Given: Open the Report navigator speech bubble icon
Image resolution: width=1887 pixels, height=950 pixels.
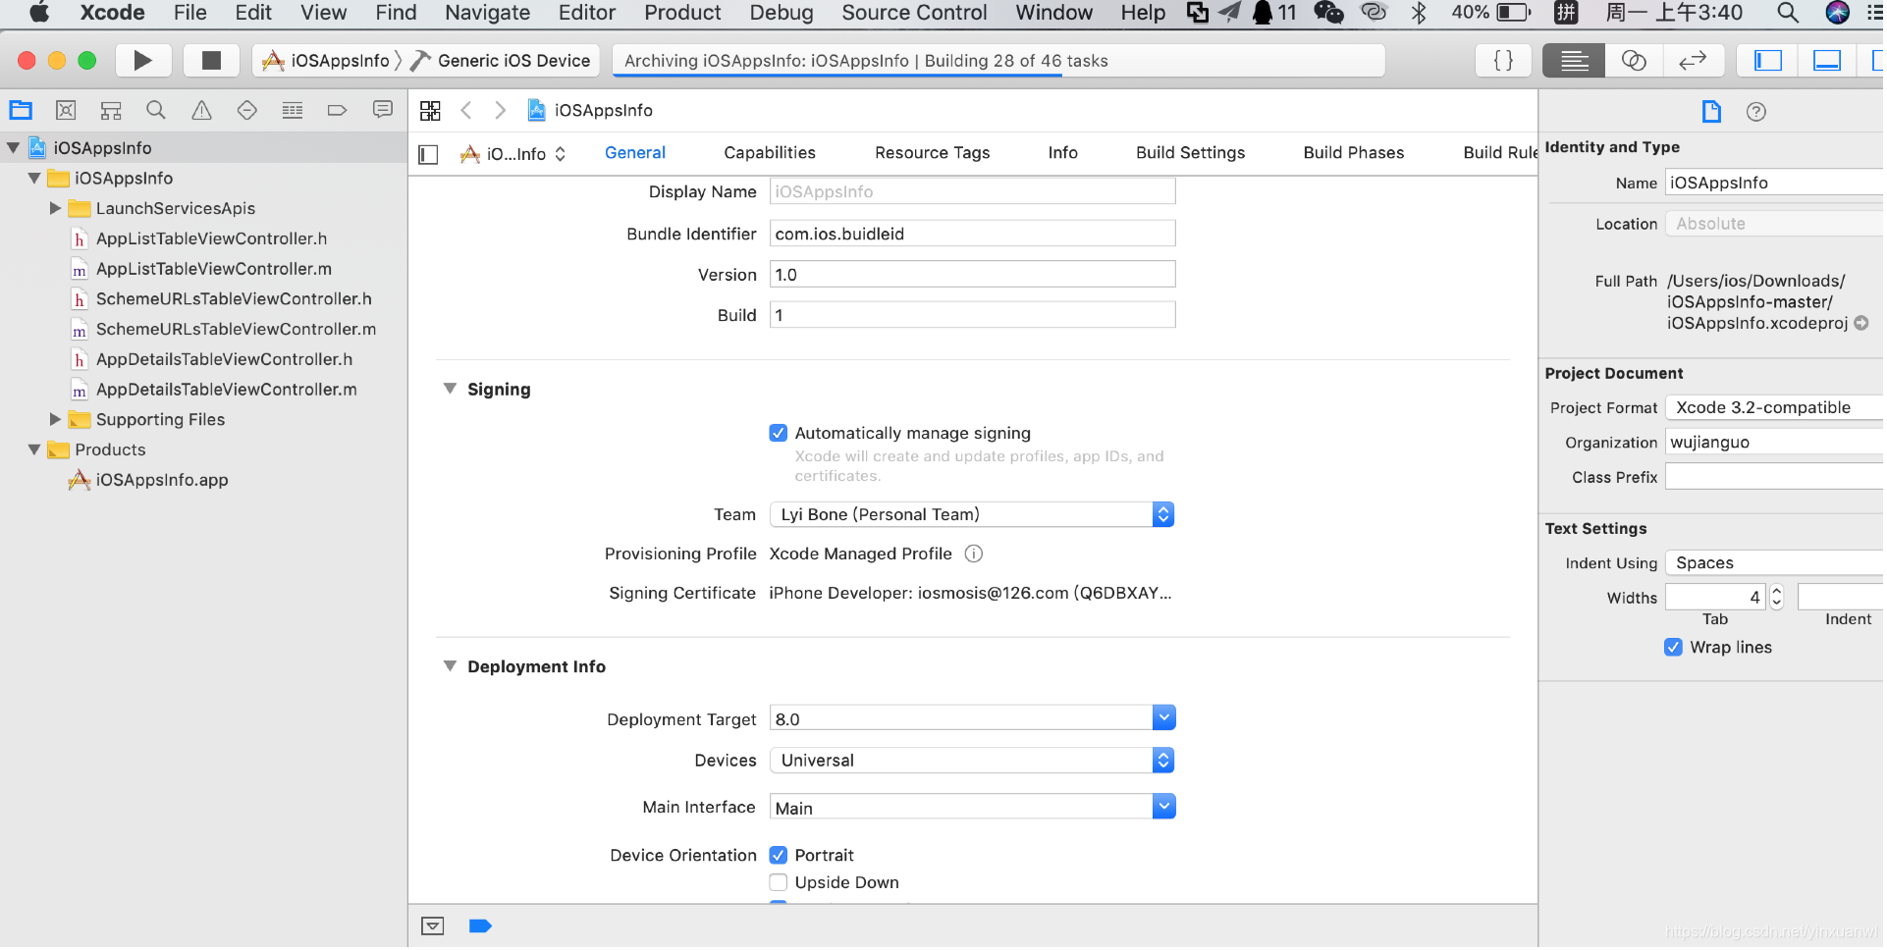Looking at the screenshot, I should tap(383, 110).
